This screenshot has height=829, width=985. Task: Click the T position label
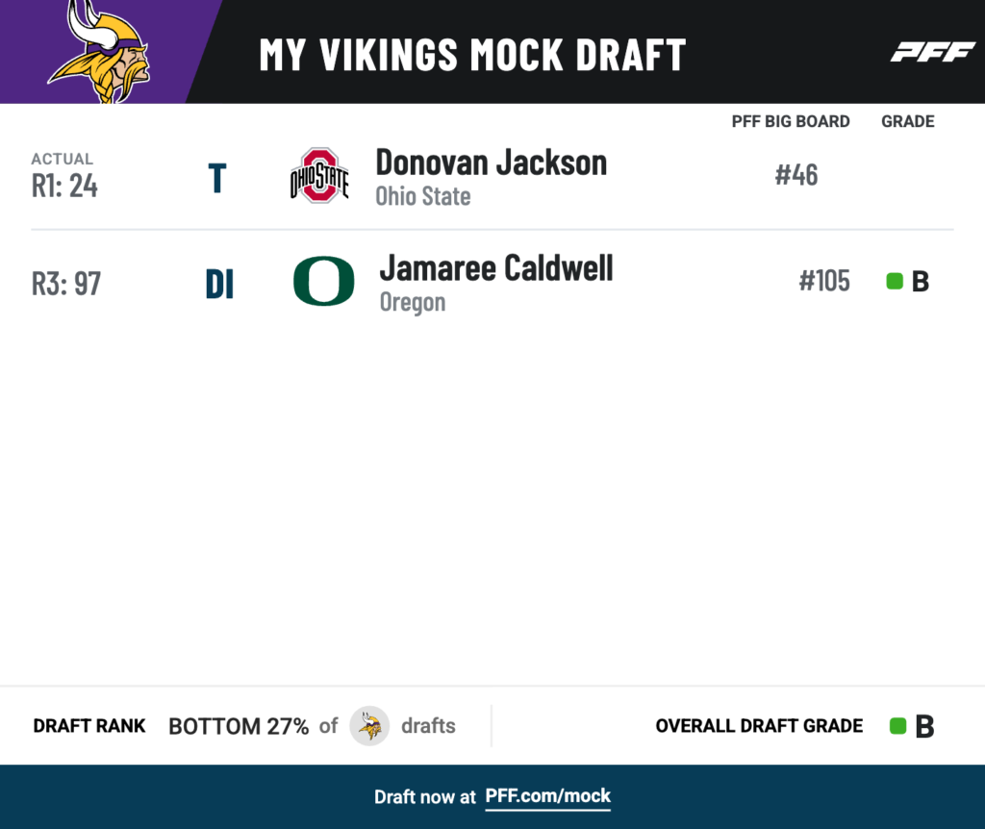pyautogui.click(x=217, y=178)
